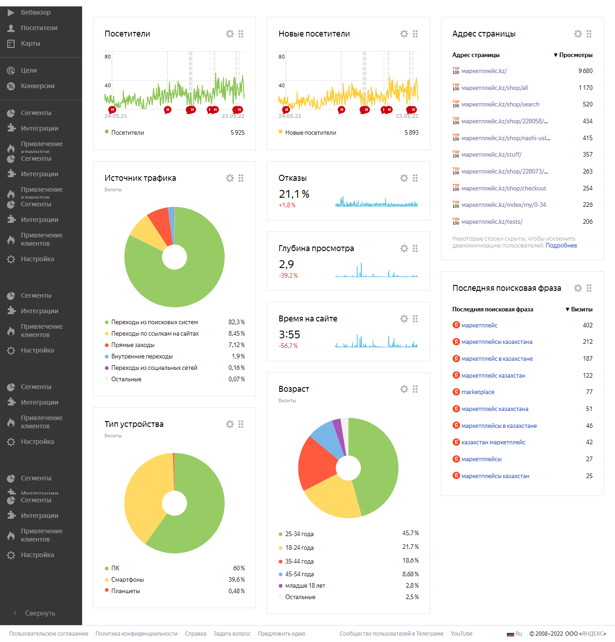This screenshot has width=615, height=642.
Task: Open settings gear on Адрес страницы widget
Action: coord(578,34)
